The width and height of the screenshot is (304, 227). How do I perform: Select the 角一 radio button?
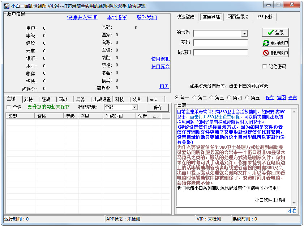click(176, 98)
